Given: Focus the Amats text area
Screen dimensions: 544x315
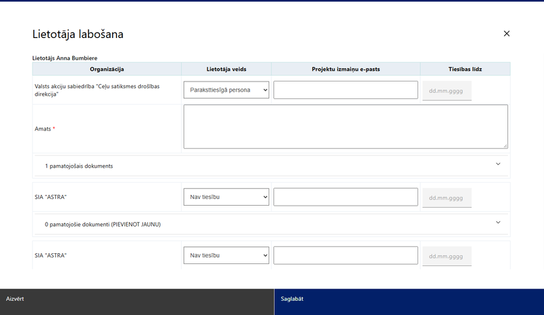Looking at the screenshot, I should pos(345,126).
